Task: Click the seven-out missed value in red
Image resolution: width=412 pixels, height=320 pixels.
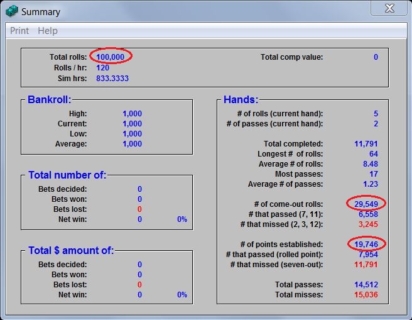Action: click(x=366, y=265)
